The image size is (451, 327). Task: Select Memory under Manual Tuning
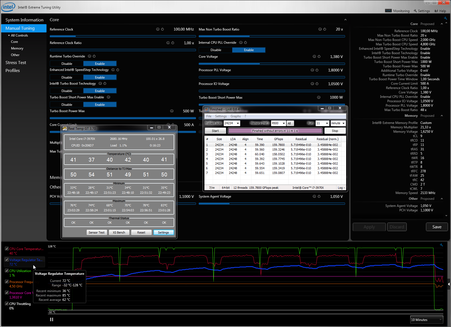click(17, 48)
